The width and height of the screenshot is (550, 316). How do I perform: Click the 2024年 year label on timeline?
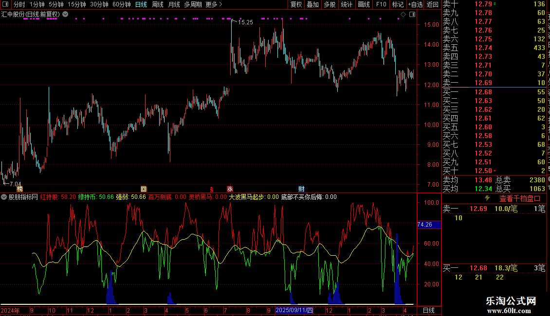click(x=10, y=310)
